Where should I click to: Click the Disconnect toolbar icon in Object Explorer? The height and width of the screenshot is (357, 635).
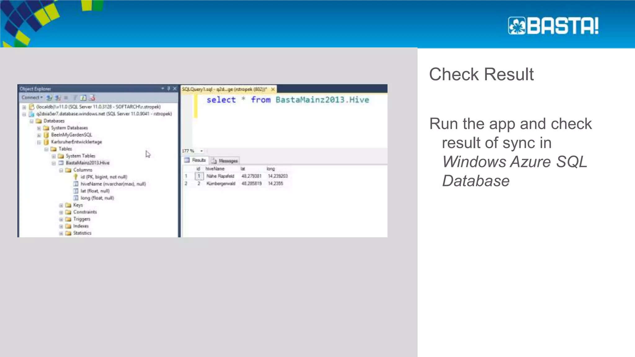58,98
